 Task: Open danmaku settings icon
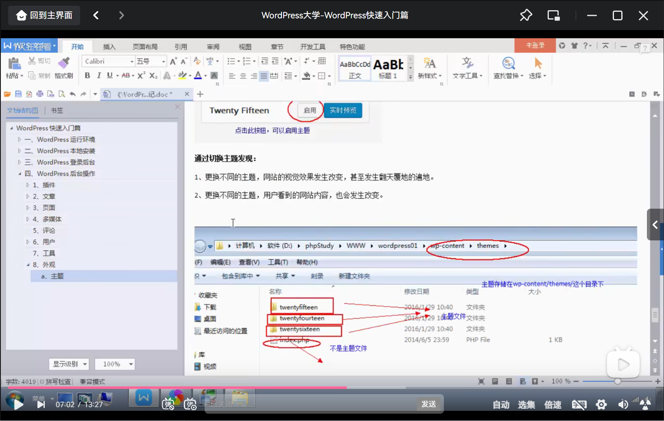190,404
